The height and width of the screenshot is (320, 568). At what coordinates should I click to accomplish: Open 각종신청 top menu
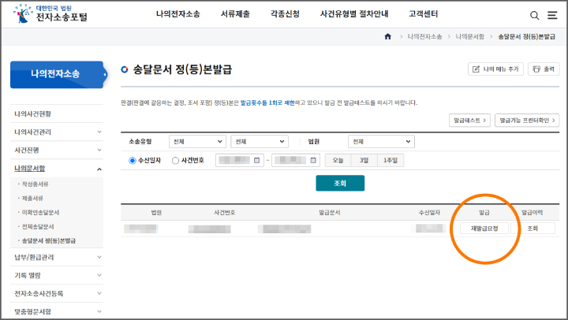(285, 13)
